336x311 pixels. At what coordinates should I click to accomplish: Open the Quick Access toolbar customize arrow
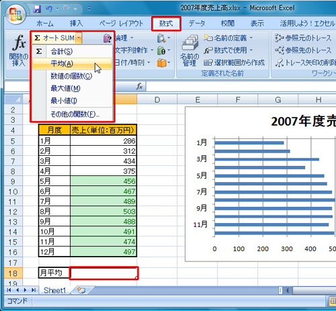89,9
